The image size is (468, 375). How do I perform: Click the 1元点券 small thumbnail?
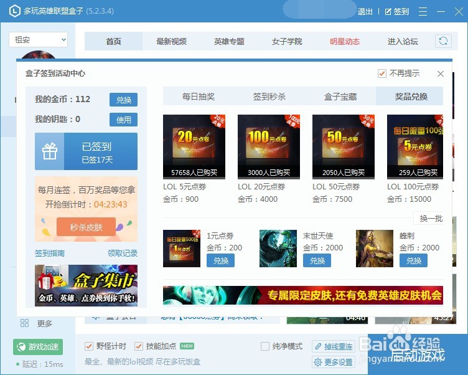(x=182, y=249)
